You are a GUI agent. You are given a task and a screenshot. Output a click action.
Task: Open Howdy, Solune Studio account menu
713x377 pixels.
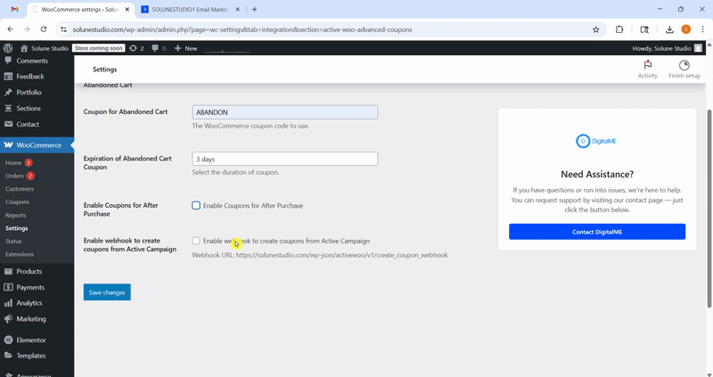coord(667,48)
